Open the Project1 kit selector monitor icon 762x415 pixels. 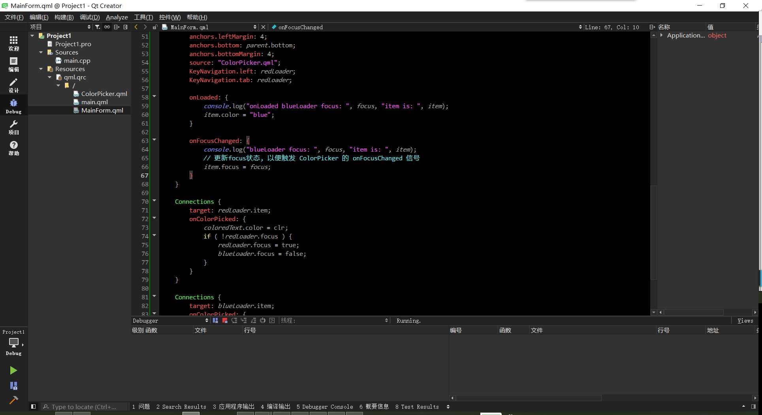click(x=13, y=343)
